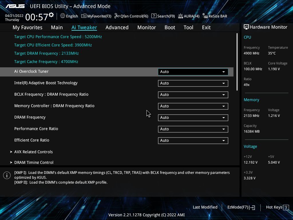Open the Monitor tab
Image resolution: width=293 pixels, height=220 pixels.
(x=147, y=27)
